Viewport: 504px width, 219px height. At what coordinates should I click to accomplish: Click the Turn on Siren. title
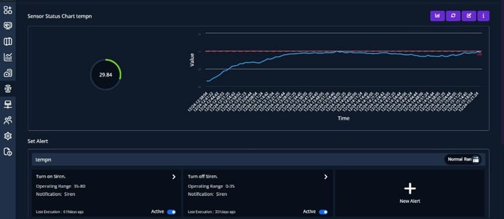(51, 176)
